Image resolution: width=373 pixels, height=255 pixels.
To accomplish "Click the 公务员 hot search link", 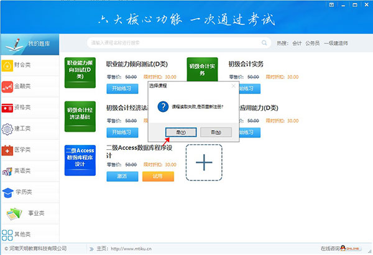I will 311,44.
